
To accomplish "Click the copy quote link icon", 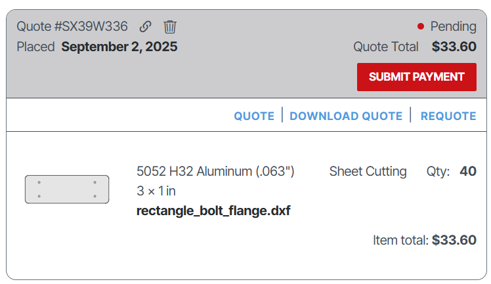I will pos(146,27).
